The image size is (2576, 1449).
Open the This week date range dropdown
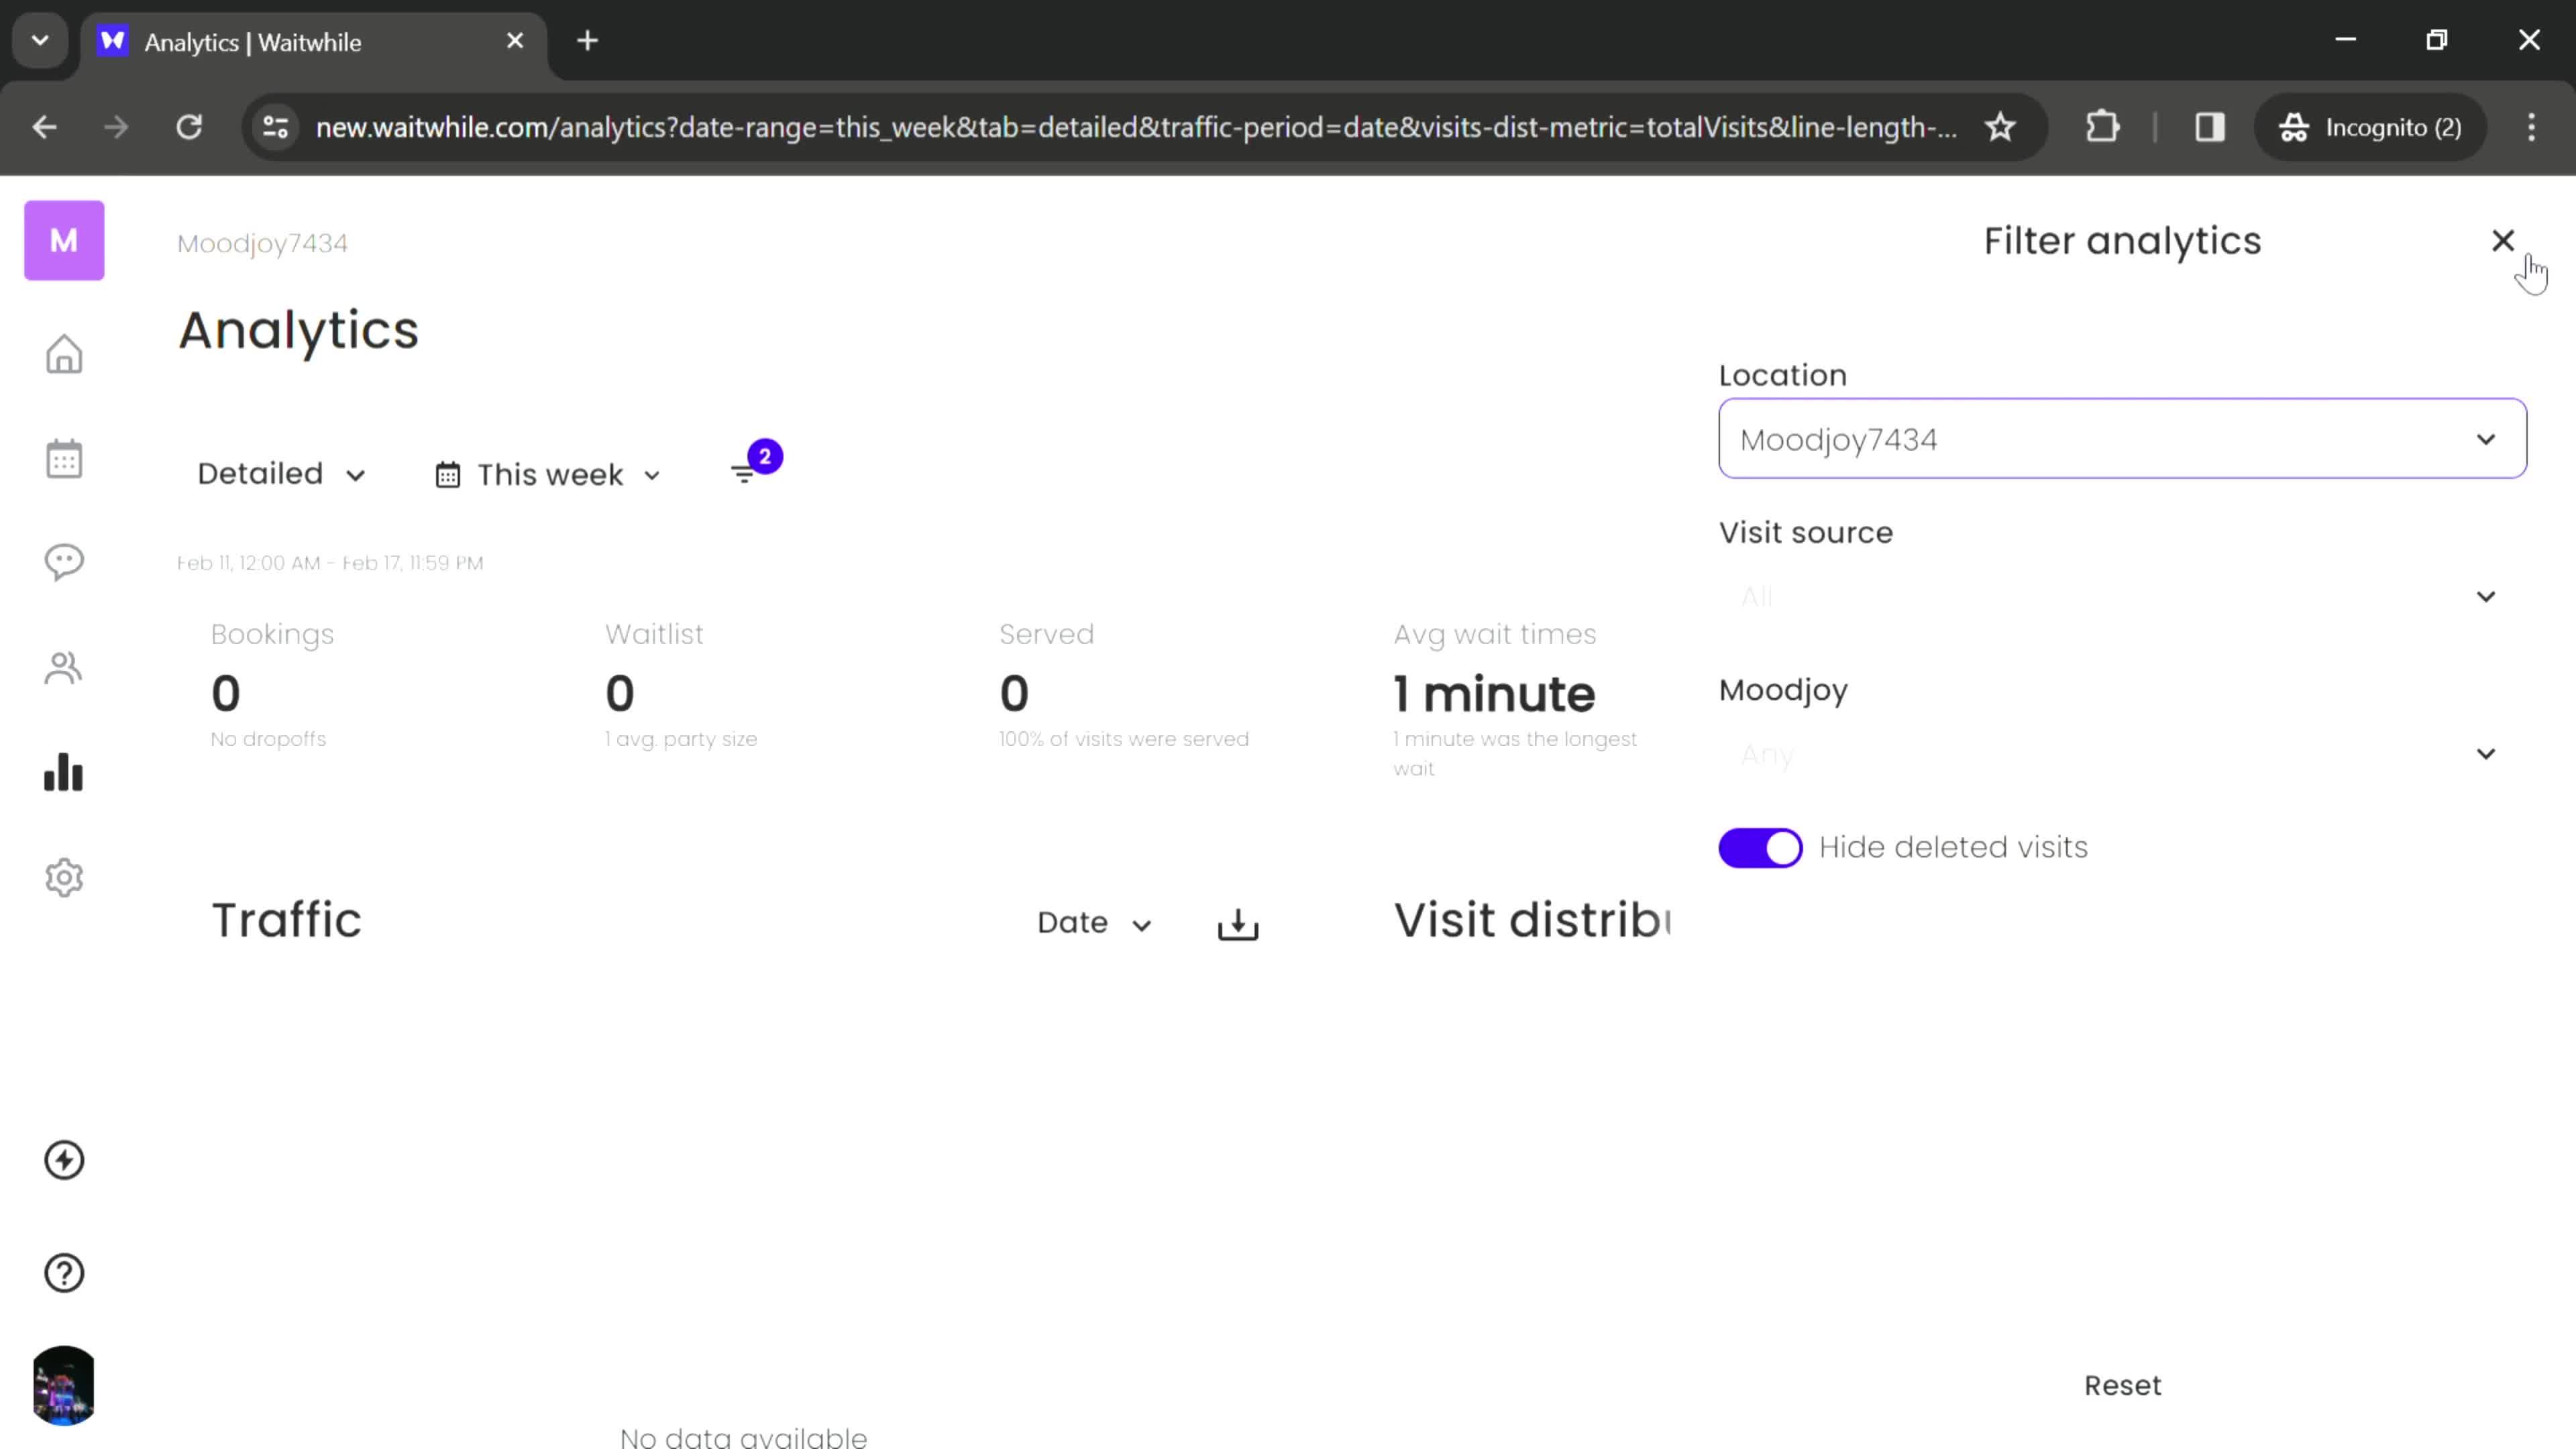549,475
